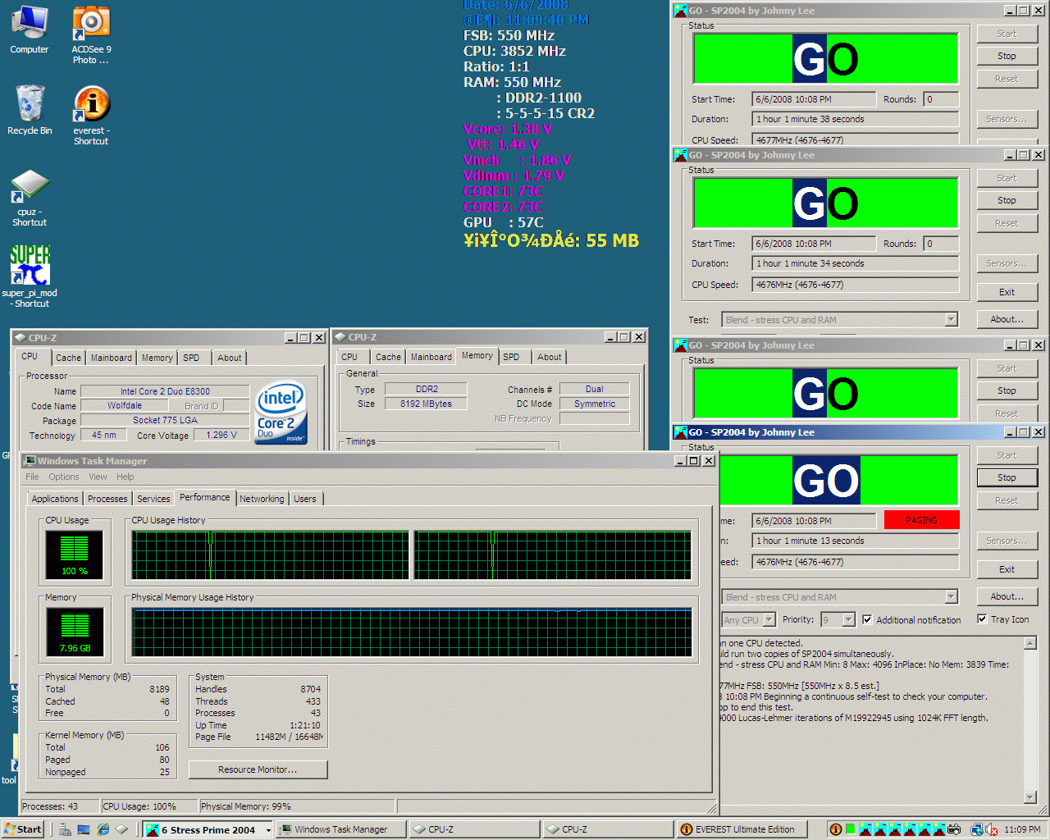Image resolution: width=1050 pixels, height=840 pixels.
Task: Open the ACDSee 9 Photo shortcut
Action: tap(91, 35)
